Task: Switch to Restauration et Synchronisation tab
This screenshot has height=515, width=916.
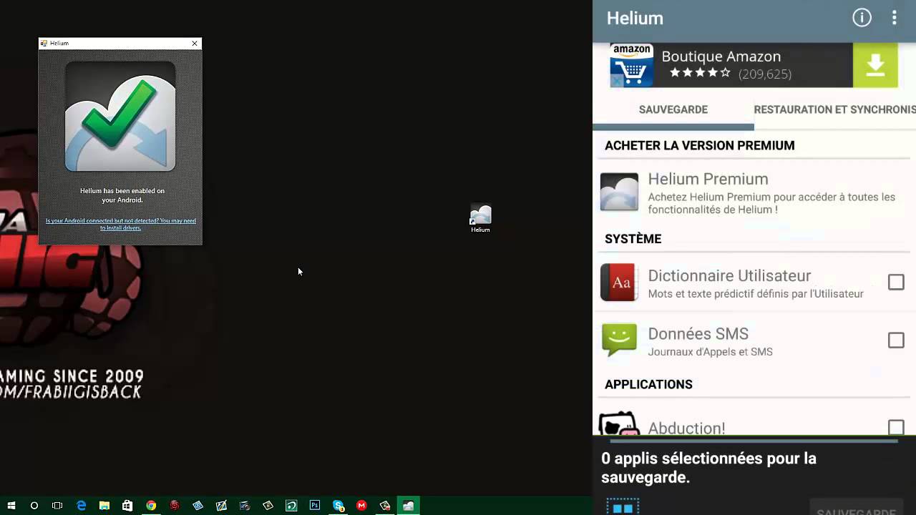Action: point(835,109)
